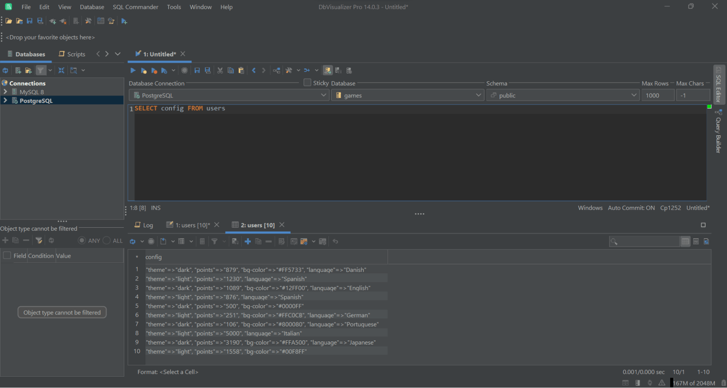The width and height of the screenshot is (727, 388).
Task: Click the open file folder icon in main toolbar
Action: coord(9,21)
